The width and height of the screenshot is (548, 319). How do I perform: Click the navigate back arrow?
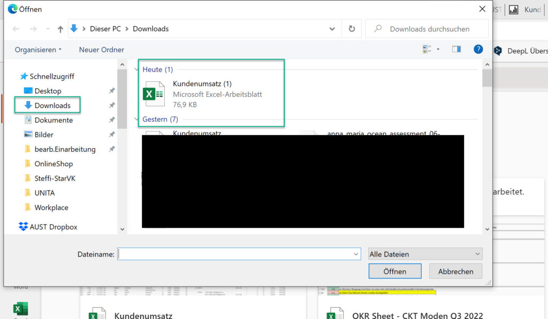[17, 29]
